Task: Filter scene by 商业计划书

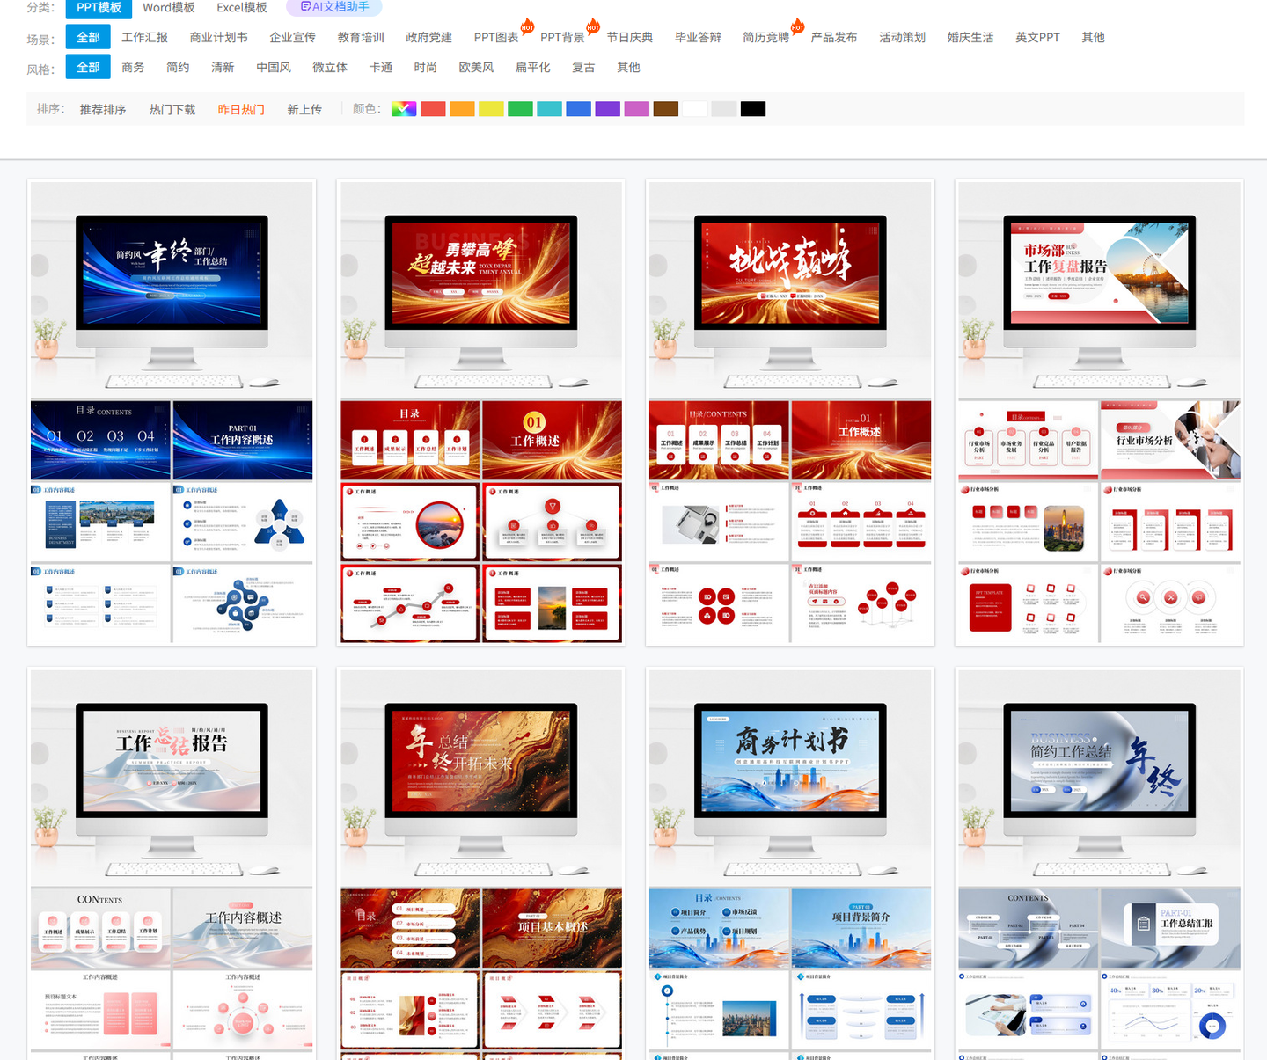Action: (x=218, y=38)
